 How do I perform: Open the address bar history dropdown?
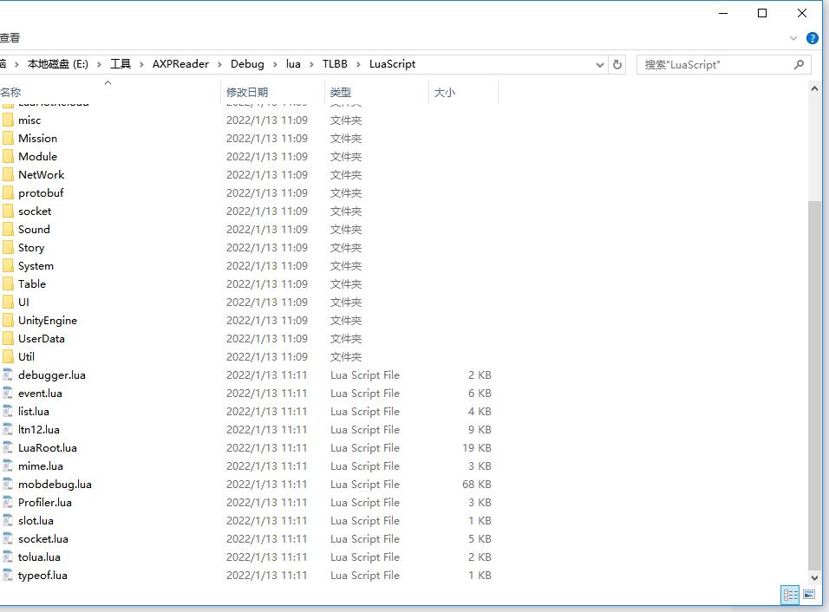[600, 64]
